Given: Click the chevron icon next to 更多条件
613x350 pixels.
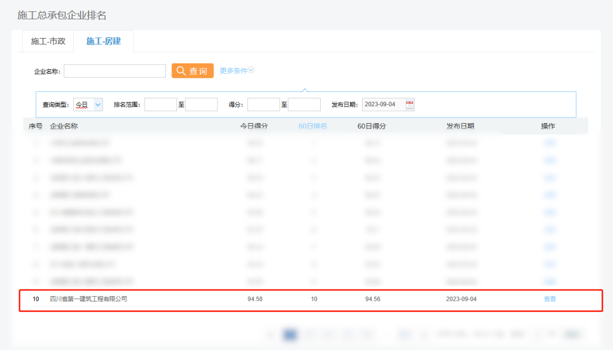Looking at the screenshot, I should click(x=251, y=70).
